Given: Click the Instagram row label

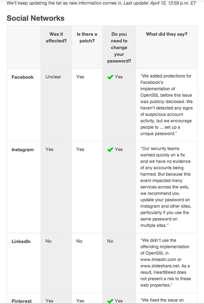Looking at the screenshot, I should 23,150.
